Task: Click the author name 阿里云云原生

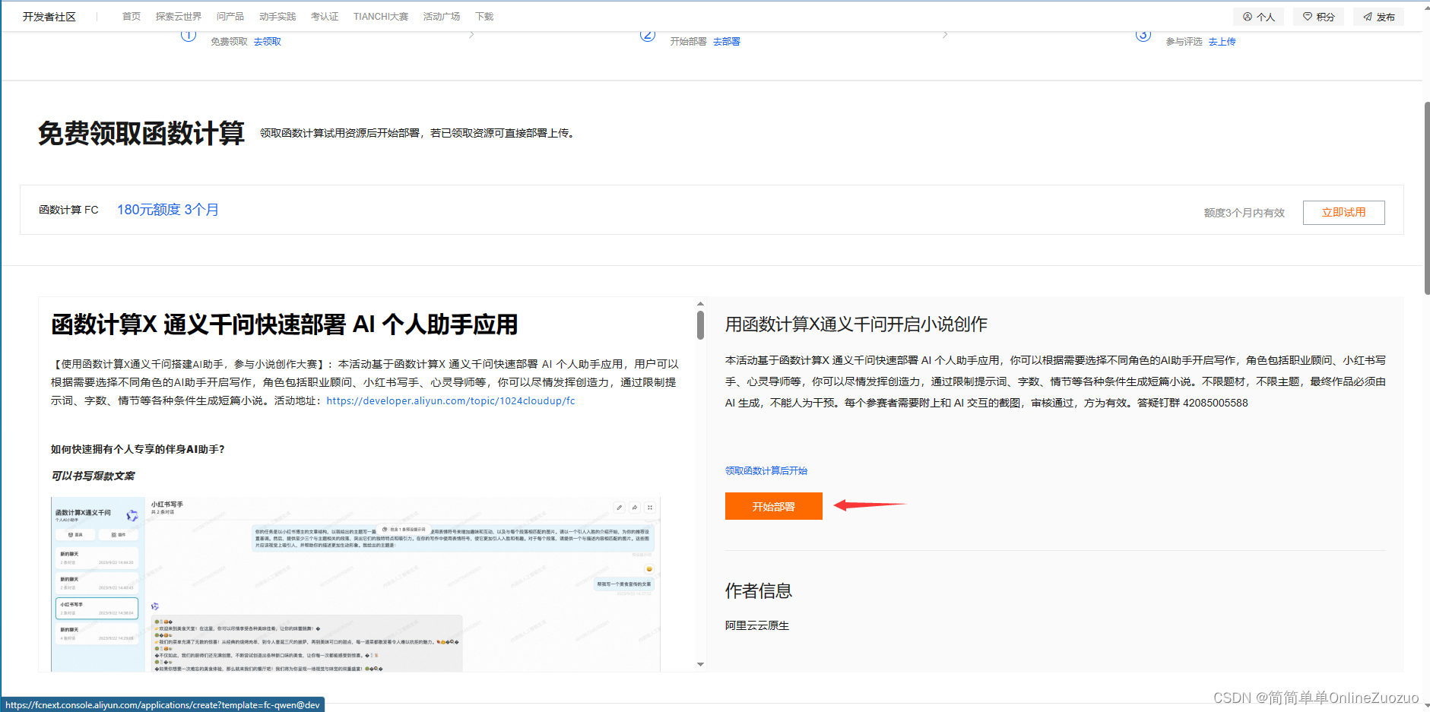Action: coord(757,625)
